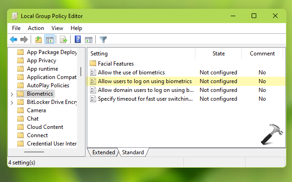Click the Credential User Interface folder icon
This screenshot has width=292, height=182.
pos(20,144)
